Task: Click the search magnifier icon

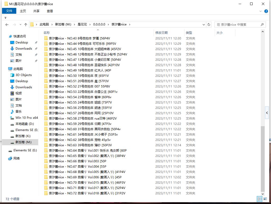Action: 262,24
